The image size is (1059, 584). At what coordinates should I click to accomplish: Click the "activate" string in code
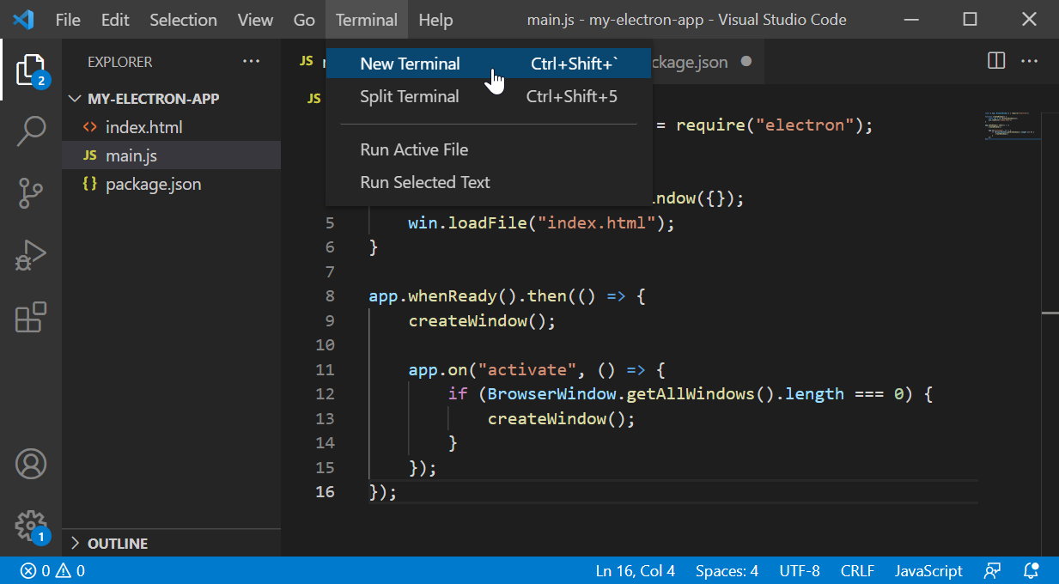527,370
